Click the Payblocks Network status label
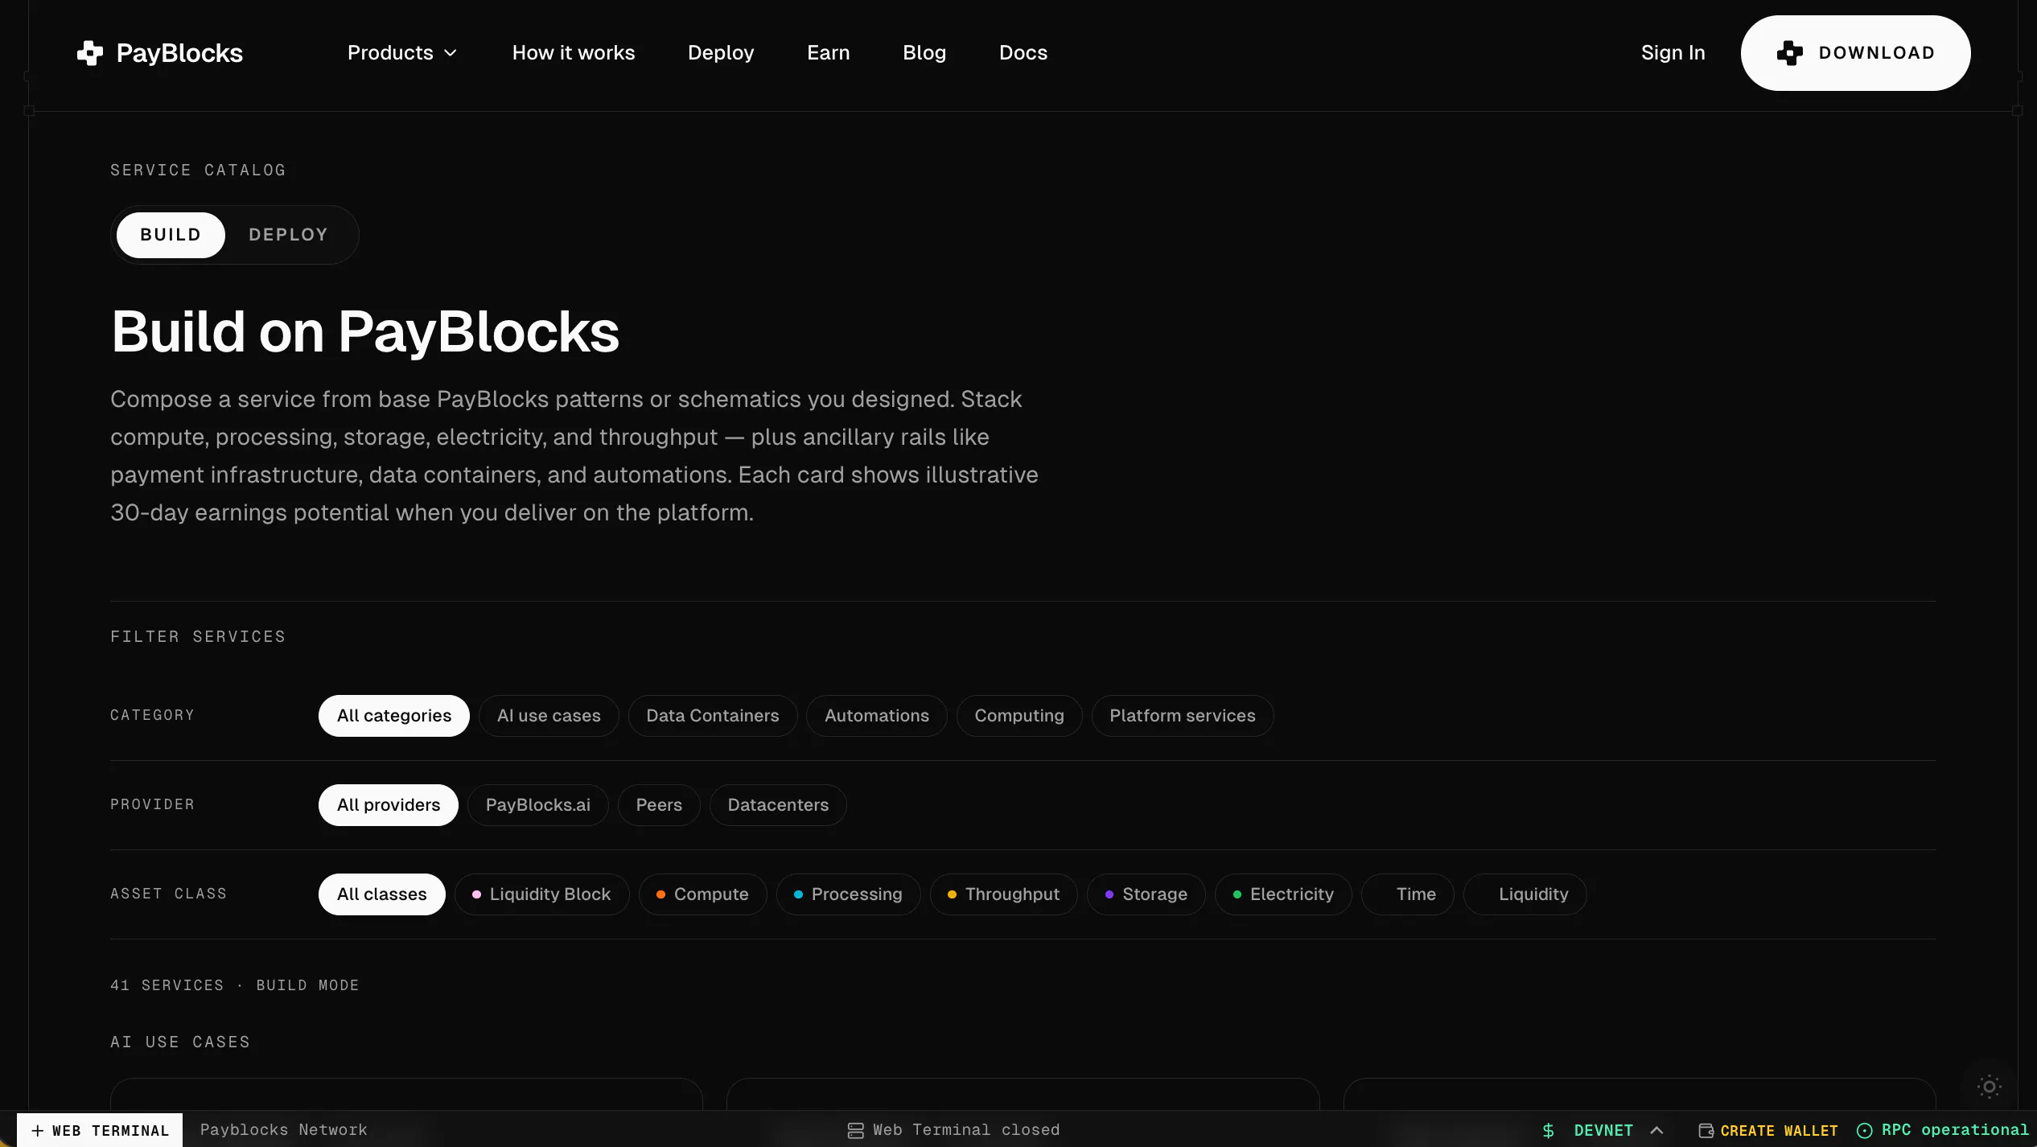This screenshot has width=2037, height=1147. (x=283, y=1130)
